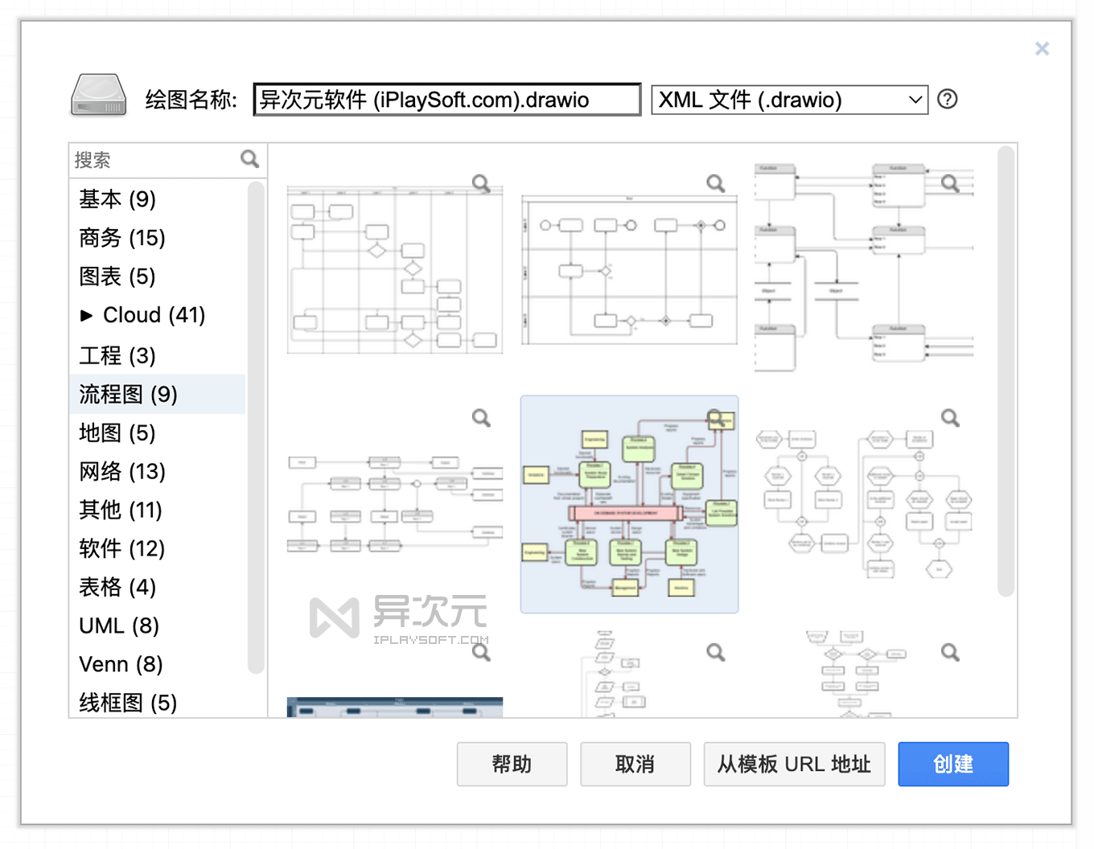Click the category list vertical scrollbar
1094x849 pixels.
click(x=256, y=427)
